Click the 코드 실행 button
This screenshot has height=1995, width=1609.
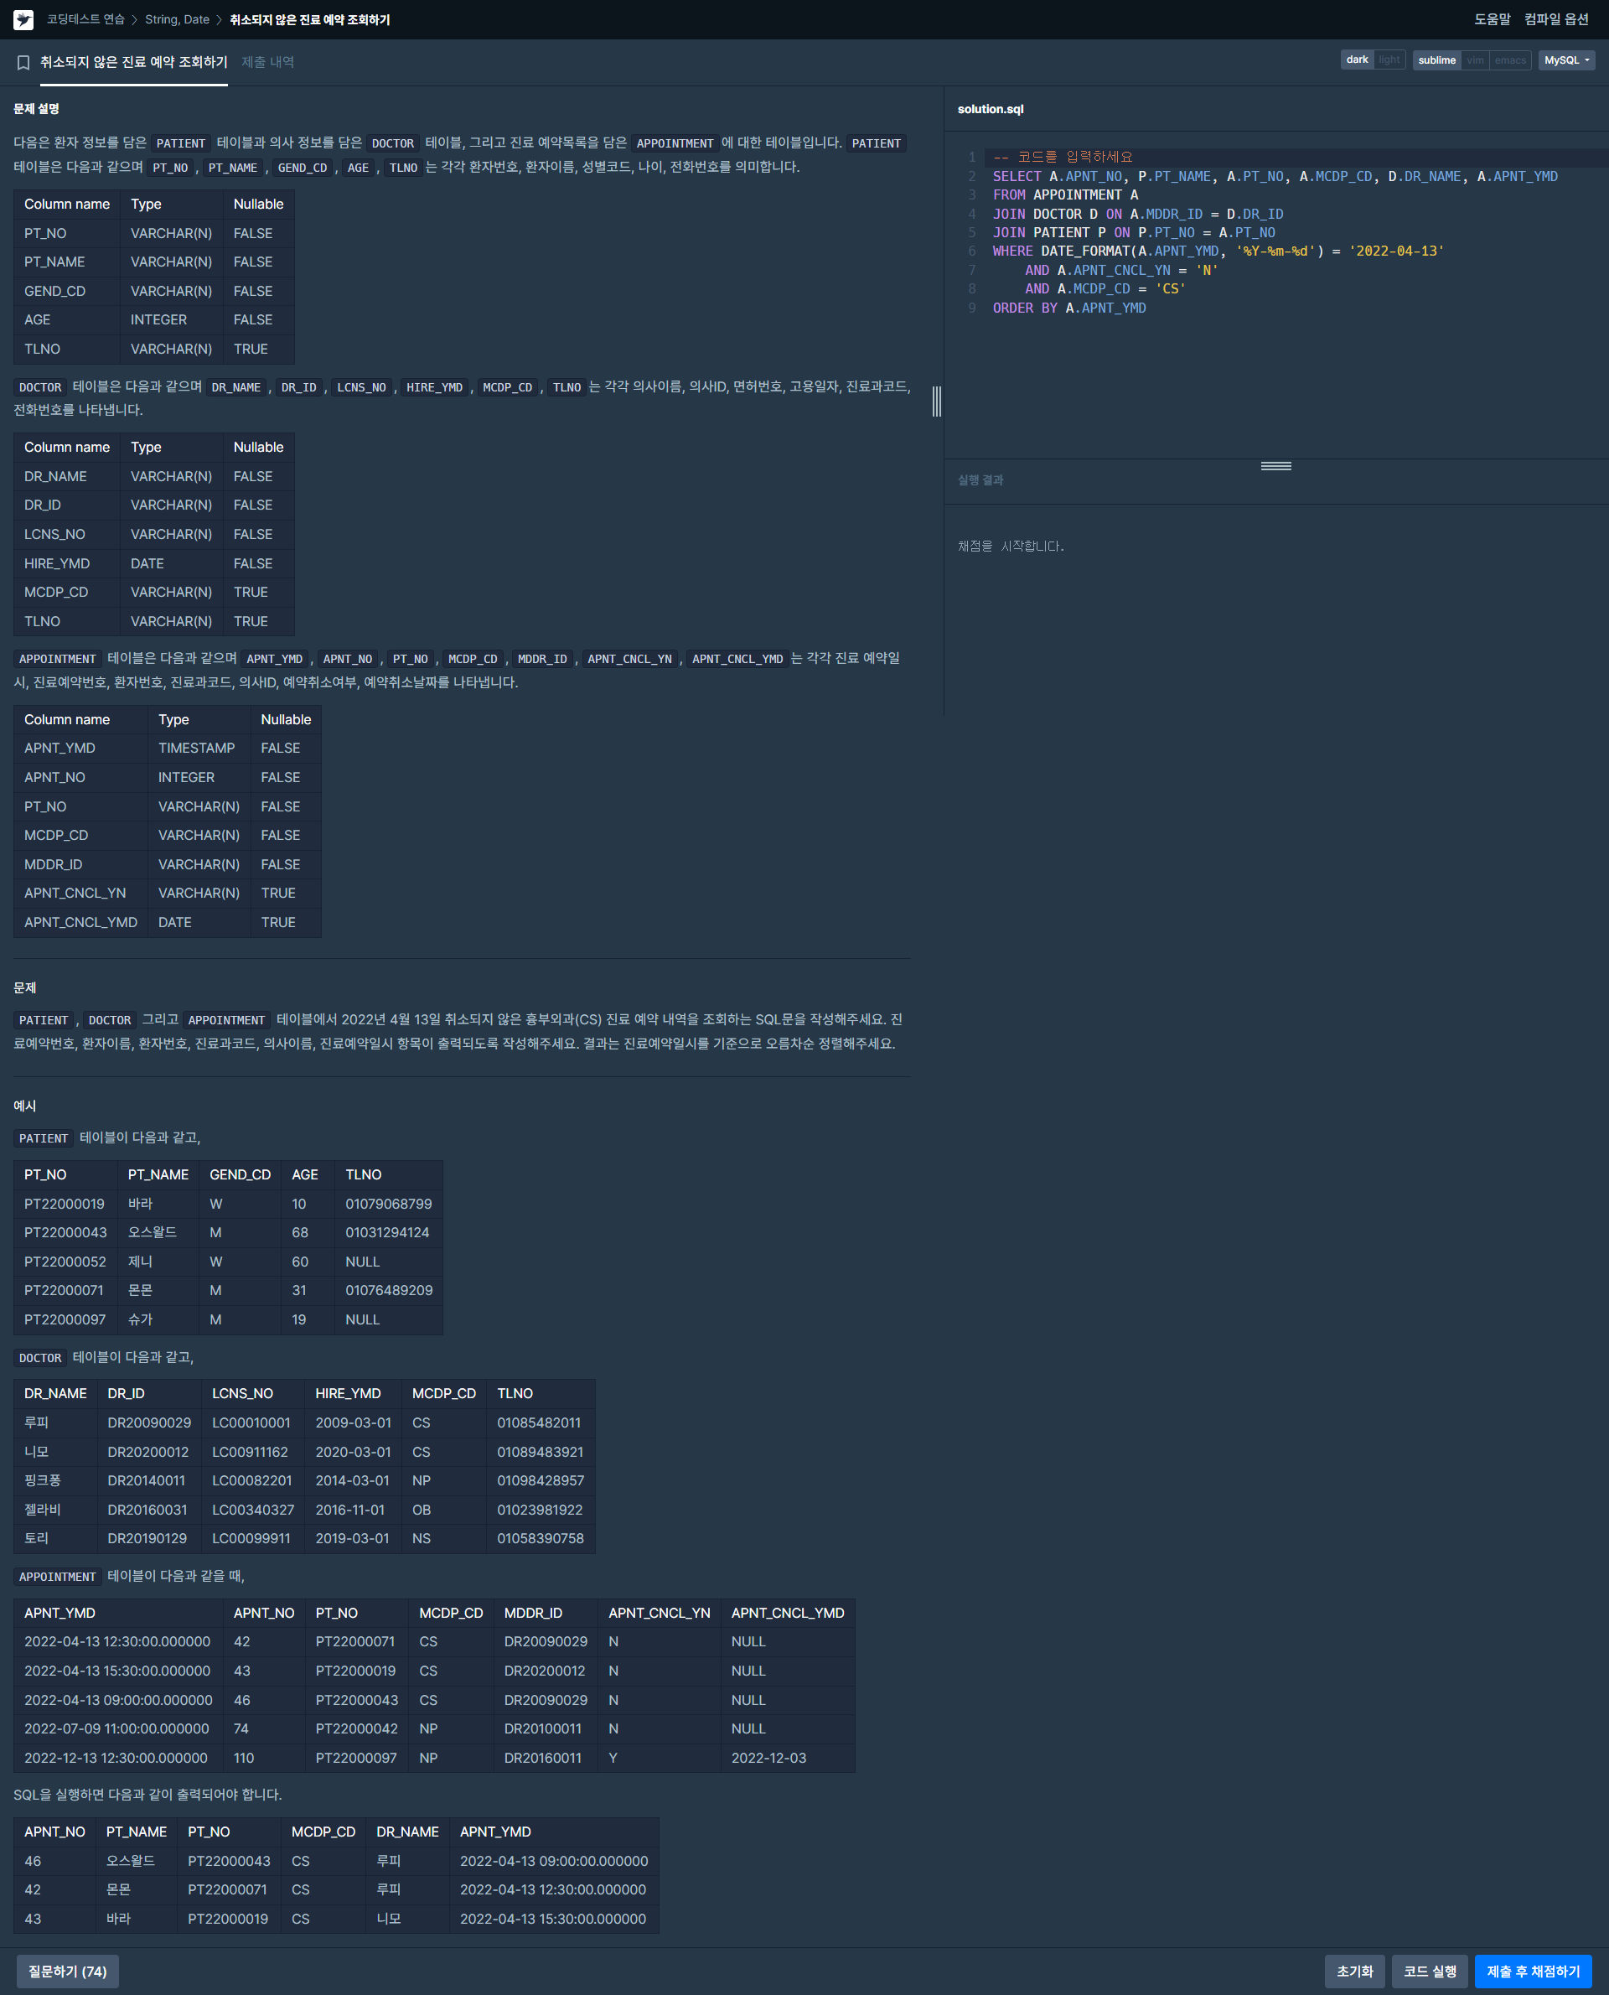coord(1429,1971)
